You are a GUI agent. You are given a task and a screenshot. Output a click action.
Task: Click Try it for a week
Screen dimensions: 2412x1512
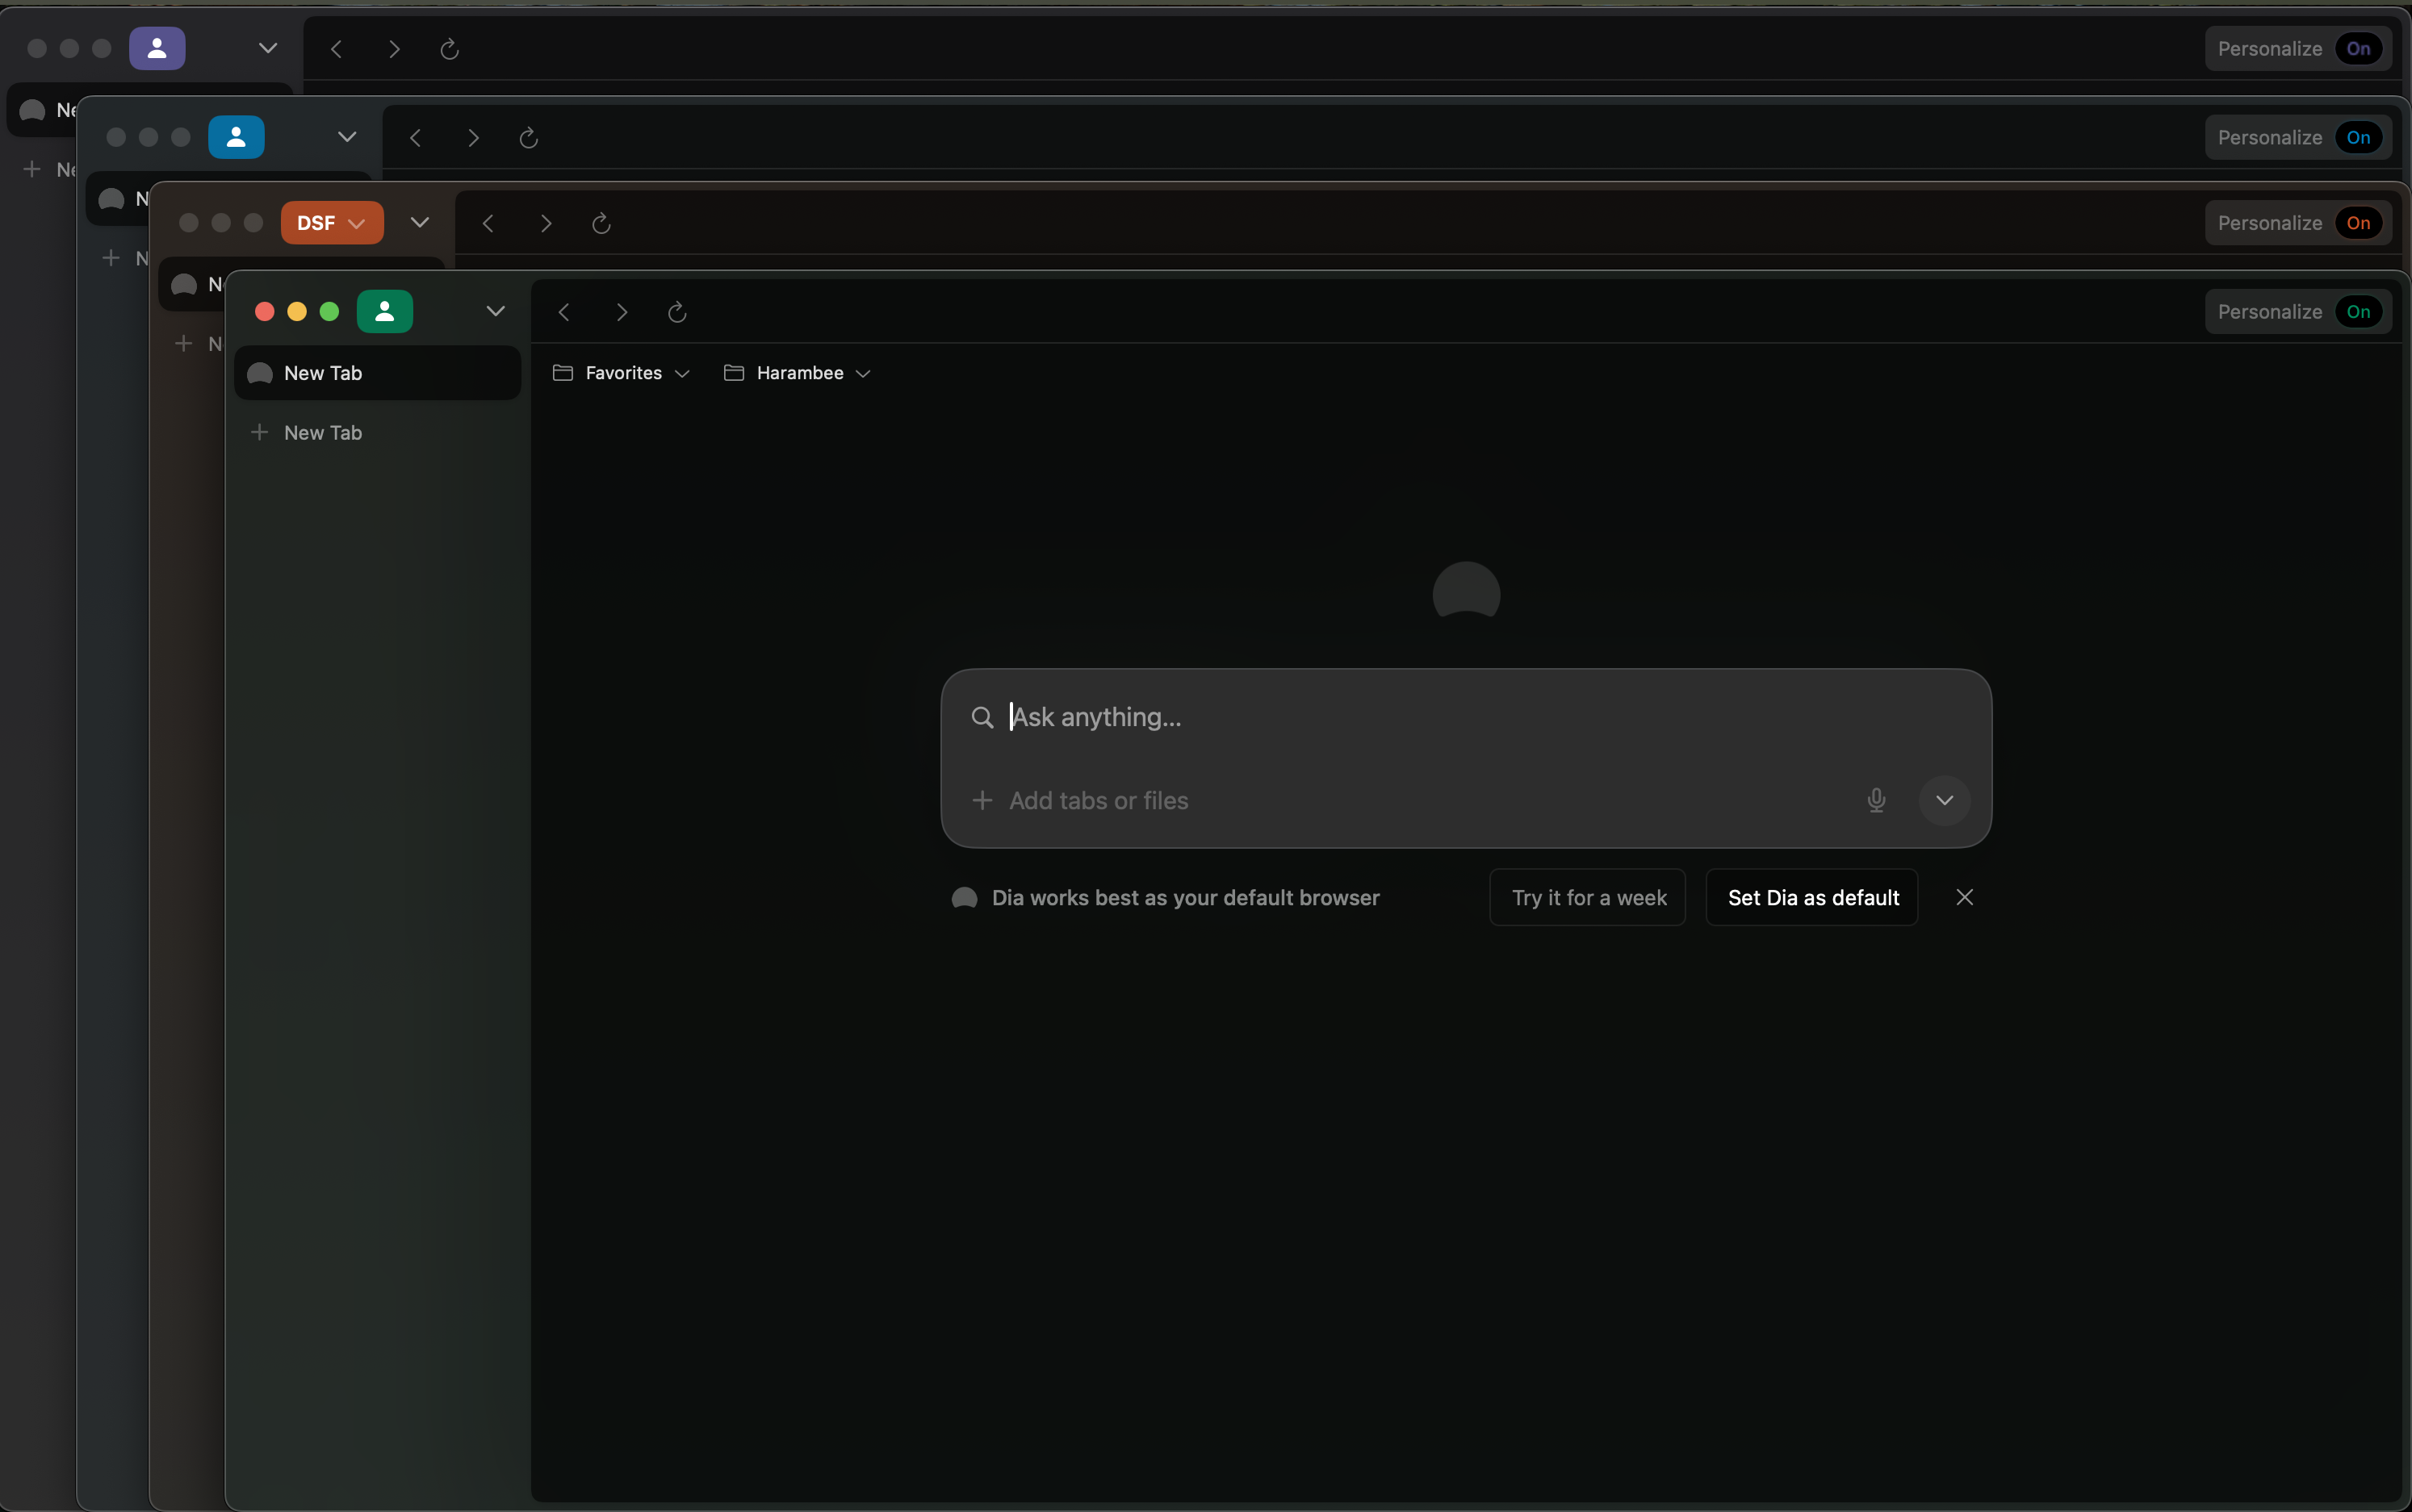coord(1588,897)
